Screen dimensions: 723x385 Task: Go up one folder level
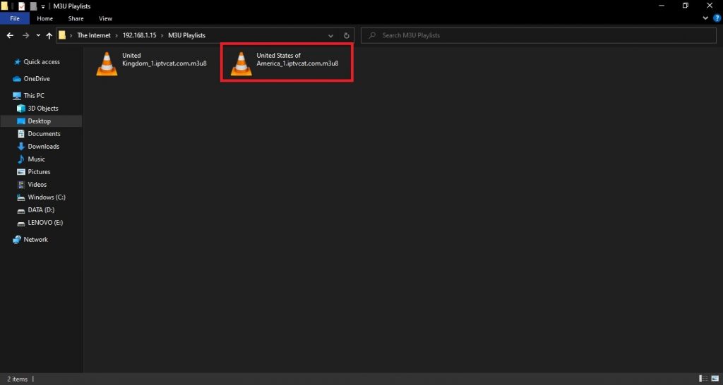coord(49,35)
